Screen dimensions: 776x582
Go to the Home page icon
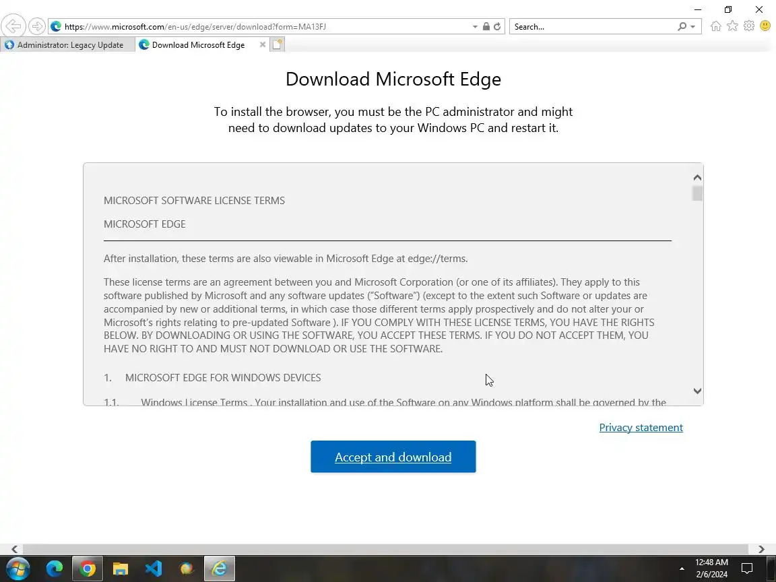(x=715, y=26)
